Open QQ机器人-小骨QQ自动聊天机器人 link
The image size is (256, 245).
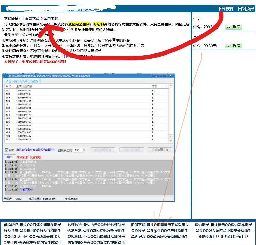(33, 237)
